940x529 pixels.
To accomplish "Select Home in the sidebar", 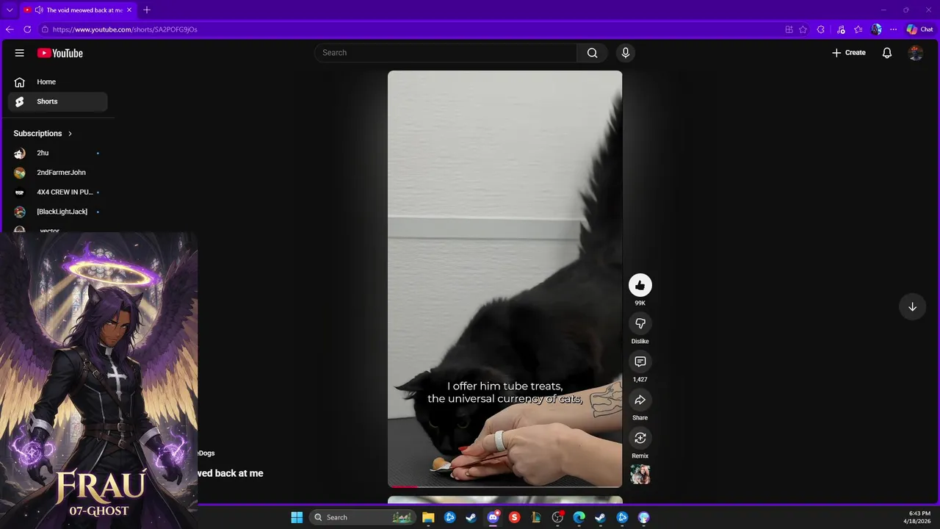I will pos(58,82).
